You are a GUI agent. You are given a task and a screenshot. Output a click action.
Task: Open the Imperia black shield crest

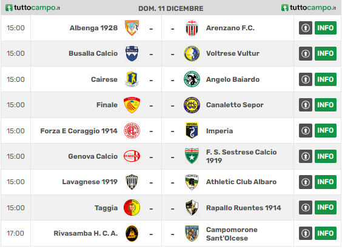click(192, 130)
